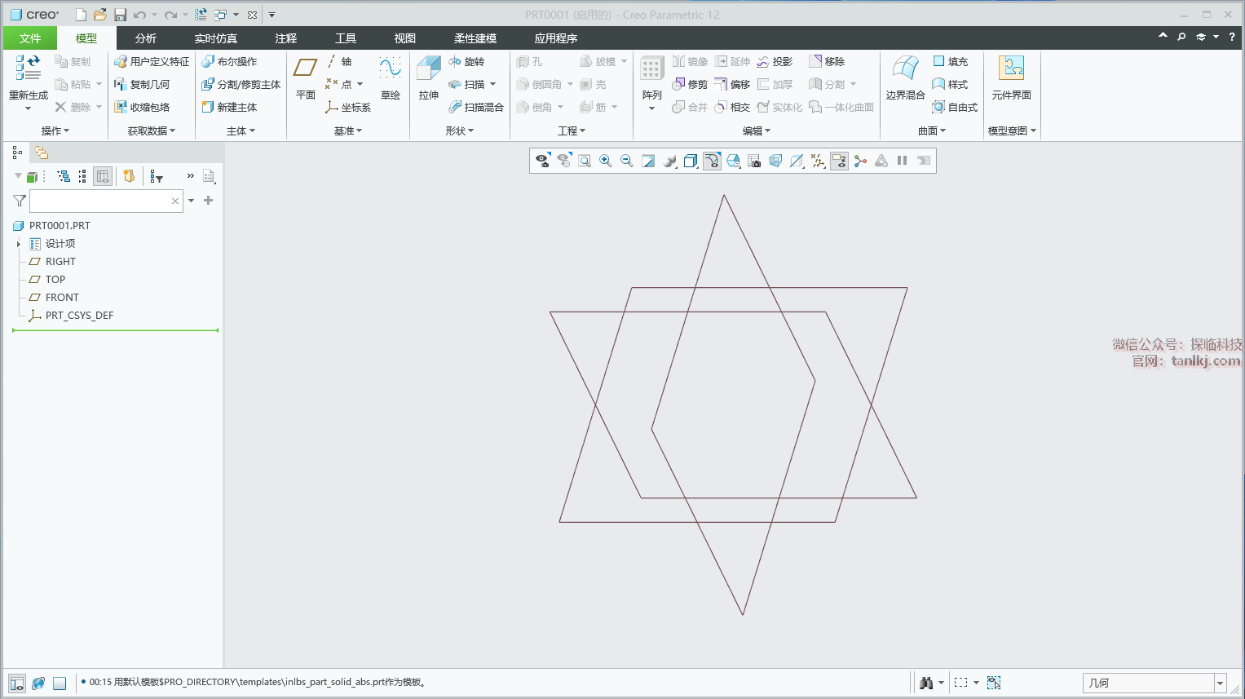This screenshot has width=1245, height=699.
Task: Toggle datum point display filter icon
Action: (818, 161)
